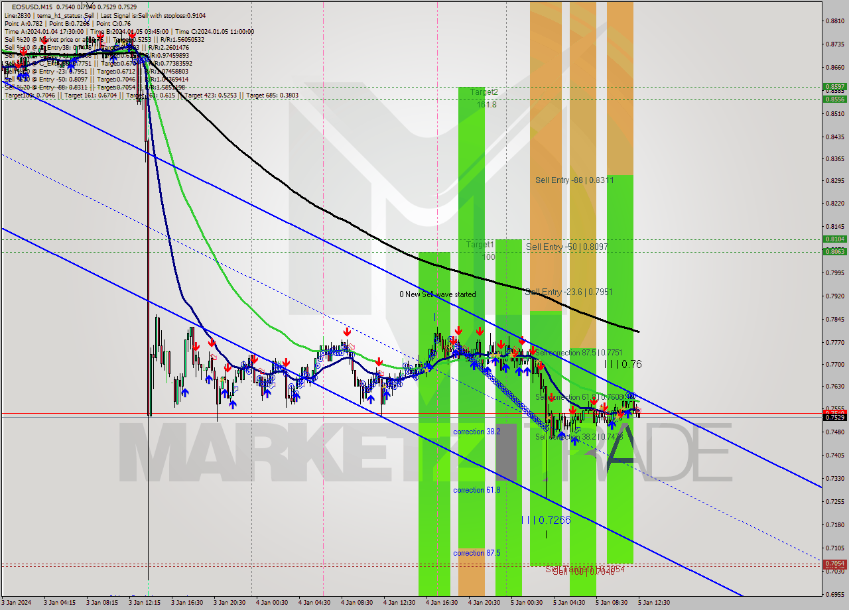Click 0.8660 on the price axis
This screenshot has height=610, width=849.
(834, 68)
